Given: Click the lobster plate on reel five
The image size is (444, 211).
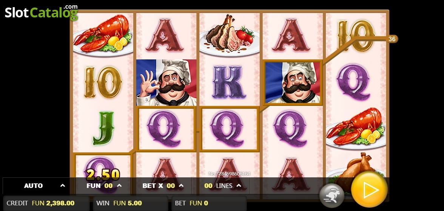Looking at the screenshot, I should [356, 129].
